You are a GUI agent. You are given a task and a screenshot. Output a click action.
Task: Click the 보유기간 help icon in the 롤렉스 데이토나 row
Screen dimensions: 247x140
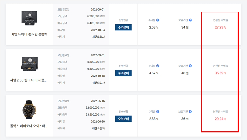[190, 111]
